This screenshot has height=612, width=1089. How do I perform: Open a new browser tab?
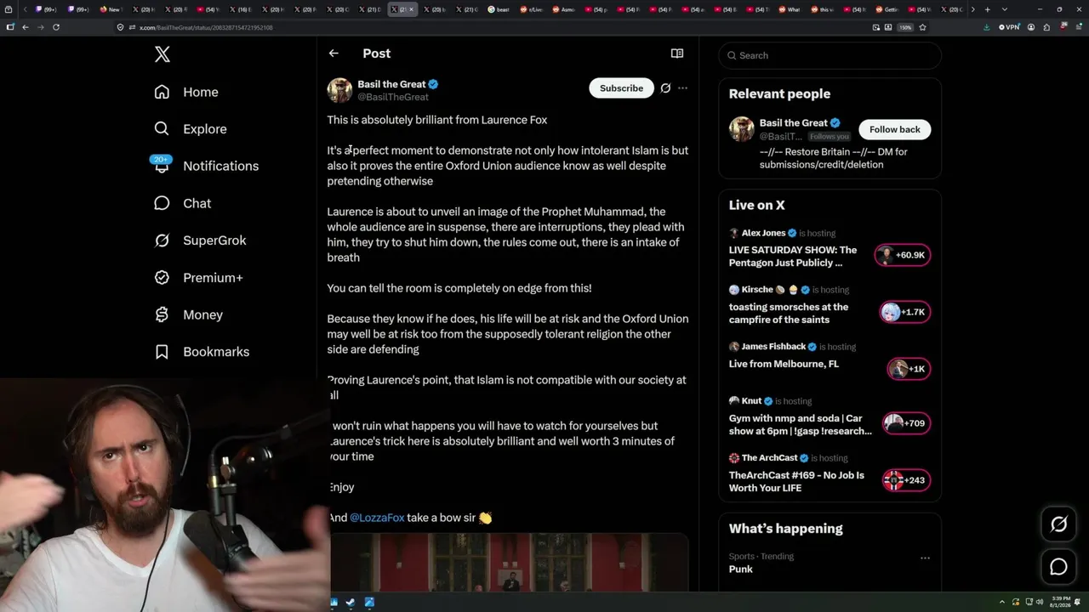pyautogui.click(x=987, y=9)
